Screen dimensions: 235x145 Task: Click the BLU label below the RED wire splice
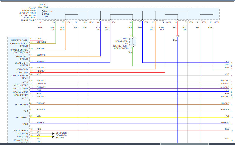coord(175,40)
